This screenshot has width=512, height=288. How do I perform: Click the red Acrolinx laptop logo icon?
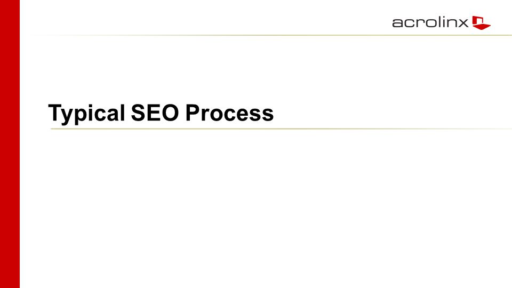[x=481, y=23]
